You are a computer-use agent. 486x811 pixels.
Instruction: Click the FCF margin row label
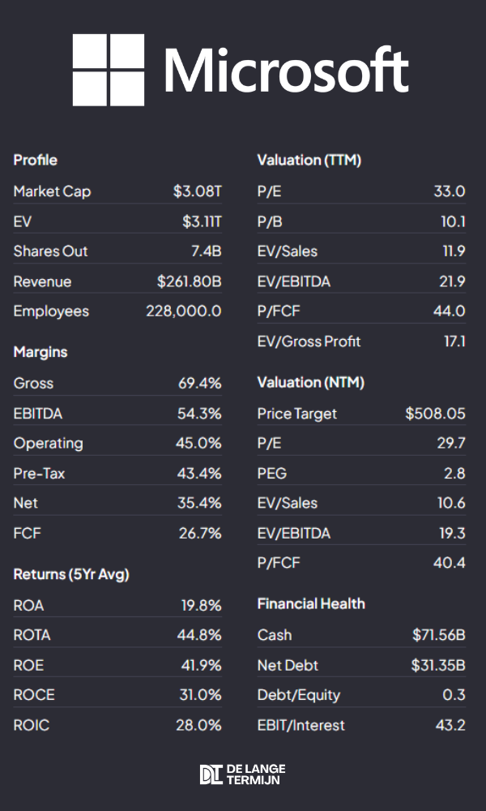26,533
